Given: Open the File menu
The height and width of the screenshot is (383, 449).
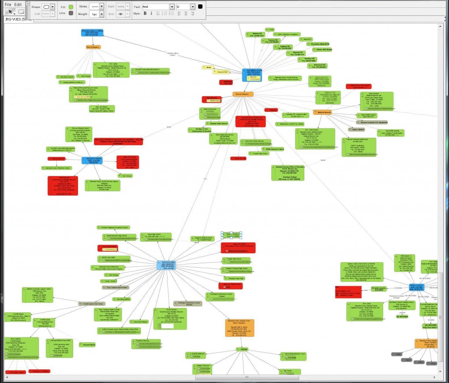Looking at the screenshot, I should (x=8, y=4).
